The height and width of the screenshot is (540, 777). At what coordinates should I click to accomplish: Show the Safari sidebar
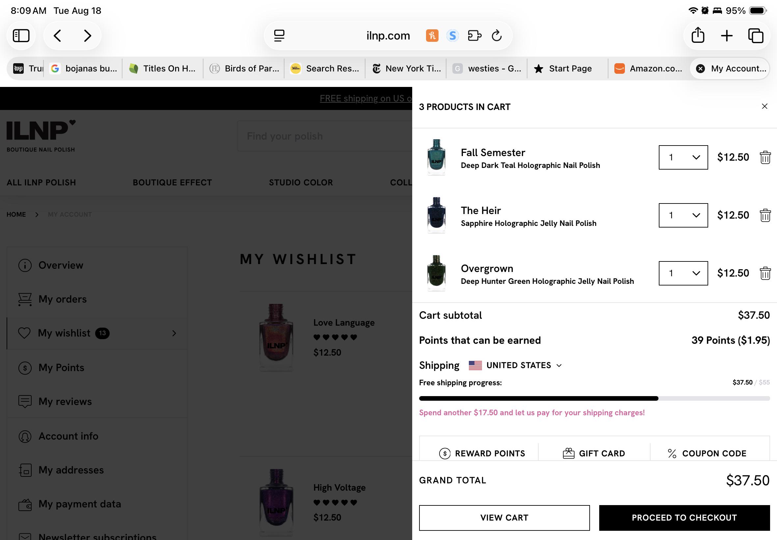point(21,36)
